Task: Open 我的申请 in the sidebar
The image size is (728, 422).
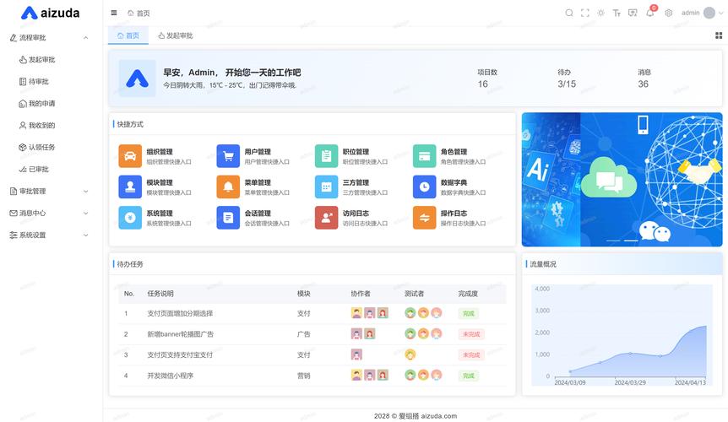Action: [49, 104]
